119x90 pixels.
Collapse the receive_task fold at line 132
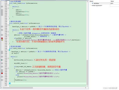pyautogui.click(x=8, y=25)
